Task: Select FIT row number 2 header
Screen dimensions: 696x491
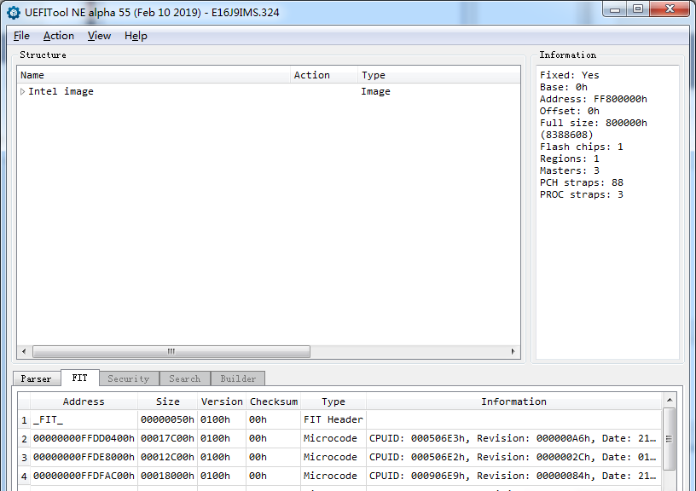Action: tap(24, 439)
